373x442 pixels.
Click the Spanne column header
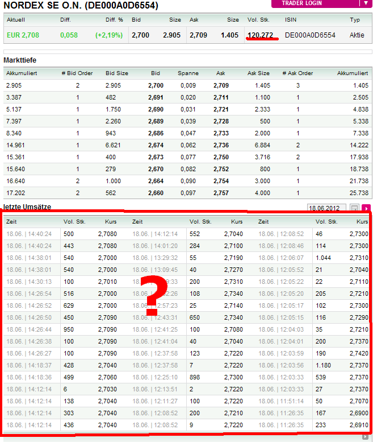pos(188,73)
